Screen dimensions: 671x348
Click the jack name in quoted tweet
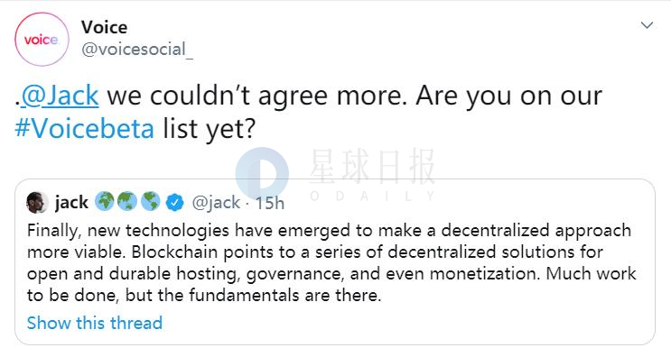coord(71,202)
